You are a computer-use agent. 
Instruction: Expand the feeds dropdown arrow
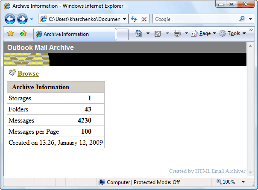tap(167, 33)
